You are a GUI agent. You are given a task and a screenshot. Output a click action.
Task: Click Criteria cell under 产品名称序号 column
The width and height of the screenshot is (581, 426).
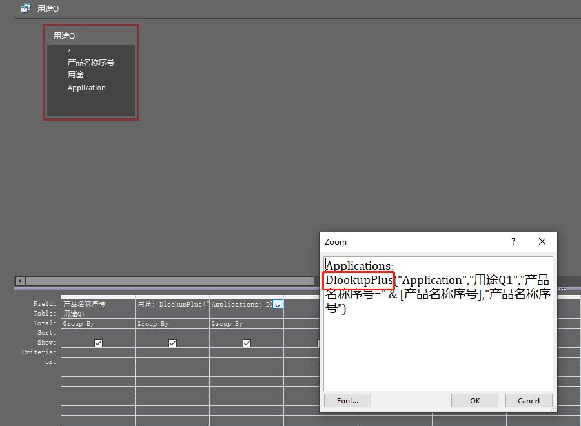pos(98,352)
